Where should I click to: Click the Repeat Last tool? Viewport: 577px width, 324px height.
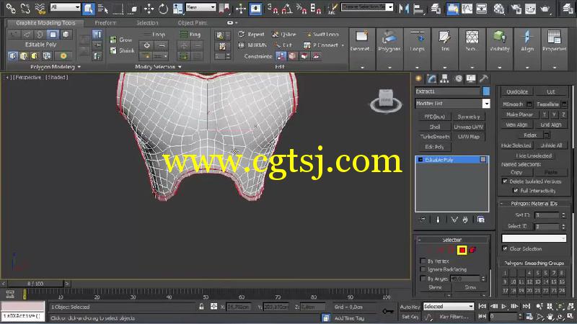click(252, 34)
